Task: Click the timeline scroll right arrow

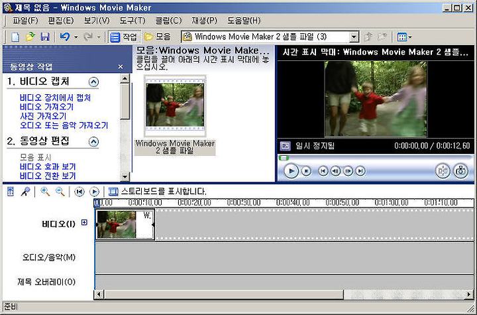Action: [x=469, y=294]
